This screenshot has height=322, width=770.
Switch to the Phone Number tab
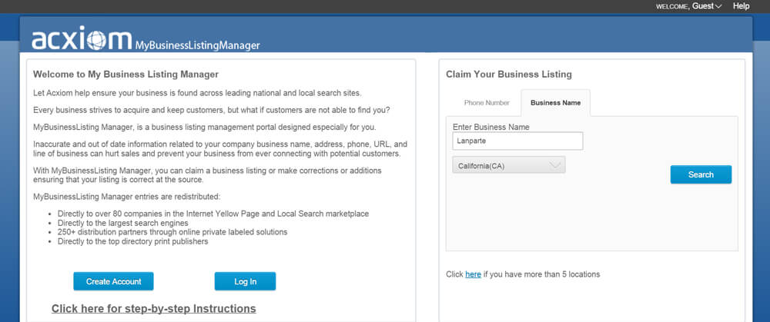click(x=487, y=103)
